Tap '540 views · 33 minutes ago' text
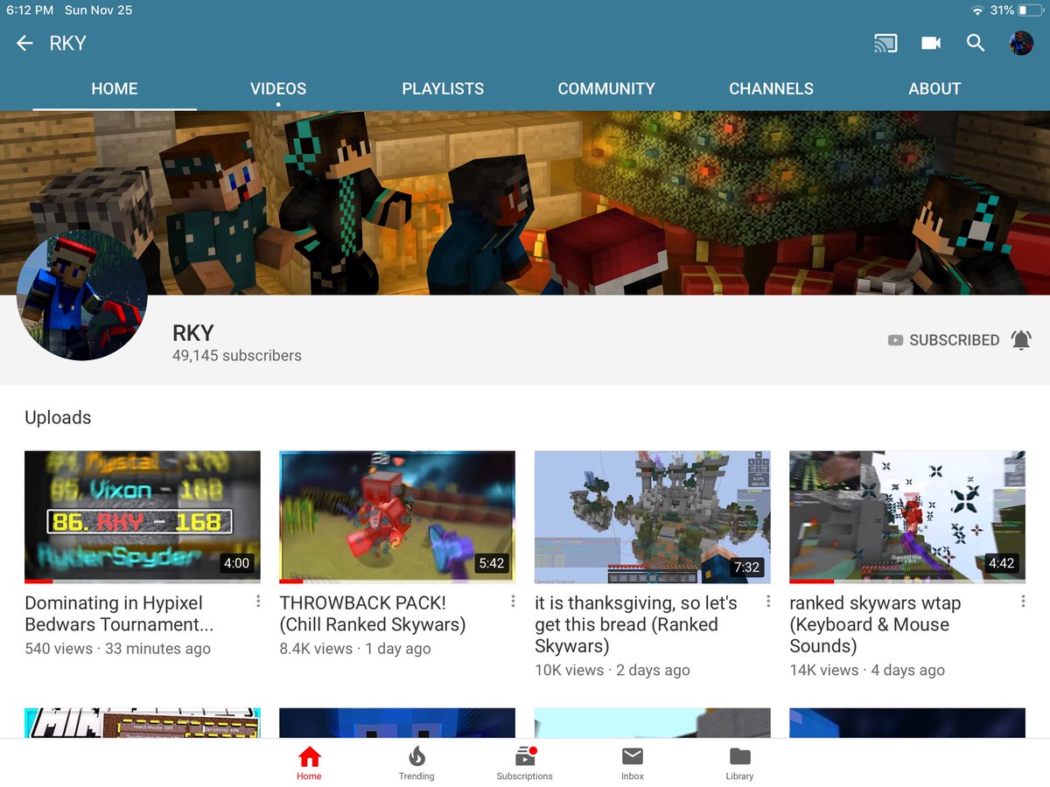Image resolution: width=1050 pixels, height=787 pixels. click(x=117, y=649)
